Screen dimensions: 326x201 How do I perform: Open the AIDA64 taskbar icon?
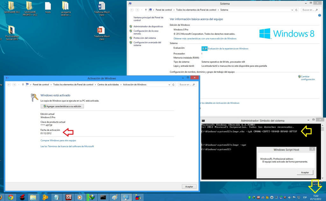68,197
